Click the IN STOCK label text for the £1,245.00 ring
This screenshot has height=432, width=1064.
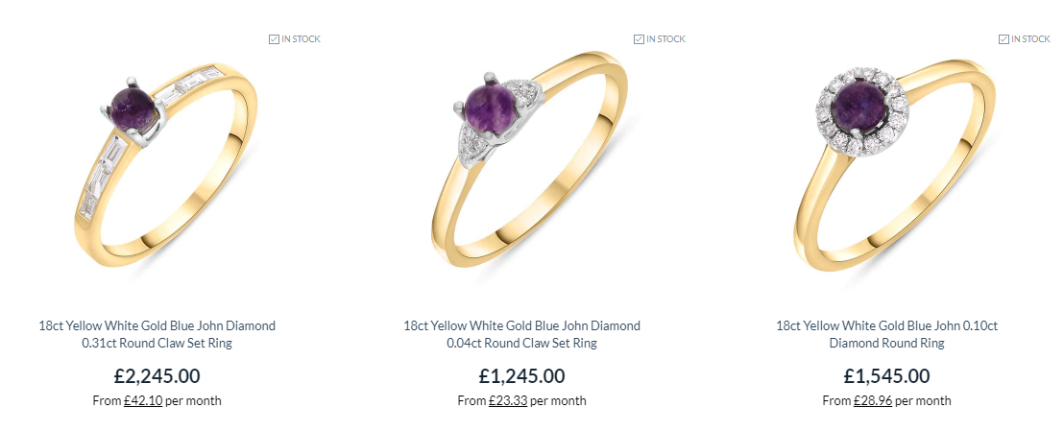click(x=665, y=39)
